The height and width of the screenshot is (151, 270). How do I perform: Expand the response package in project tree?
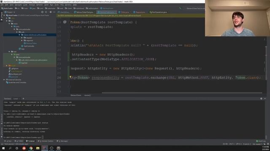tap(22, 41)
